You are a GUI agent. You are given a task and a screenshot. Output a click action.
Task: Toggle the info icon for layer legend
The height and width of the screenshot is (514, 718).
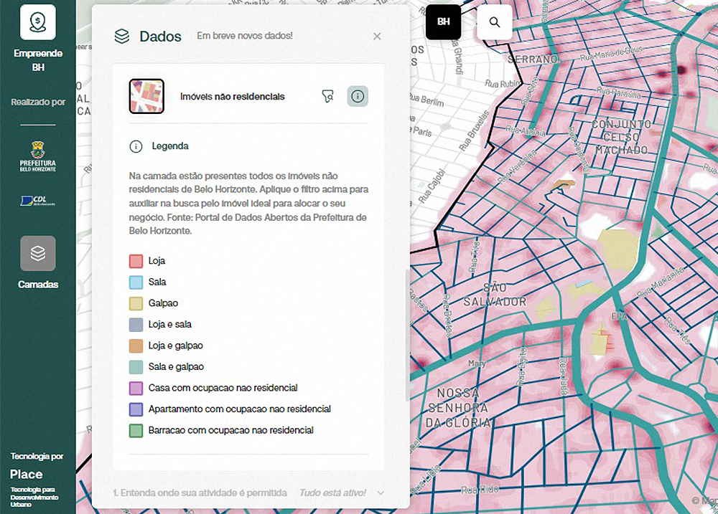(358, 96)
